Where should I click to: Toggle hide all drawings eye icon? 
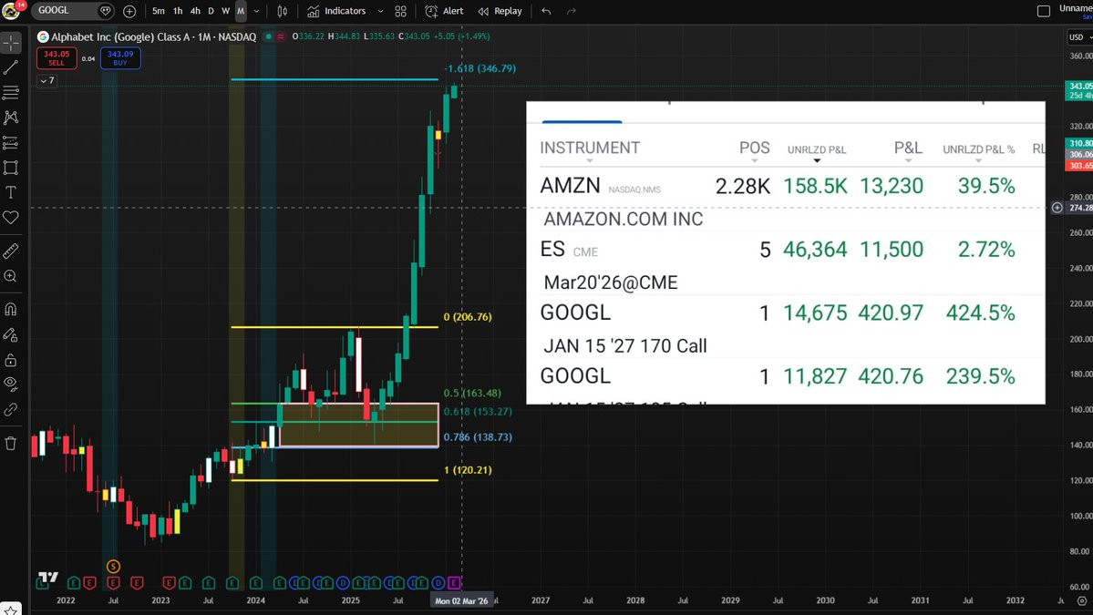pos(11,384)
